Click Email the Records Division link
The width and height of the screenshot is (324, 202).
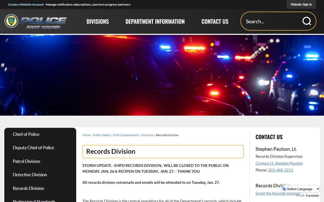coord(278,193)
